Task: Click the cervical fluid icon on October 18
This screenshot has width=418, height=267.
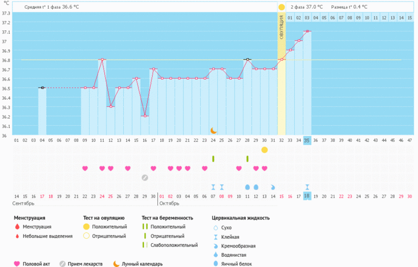Action: point(307,187)
